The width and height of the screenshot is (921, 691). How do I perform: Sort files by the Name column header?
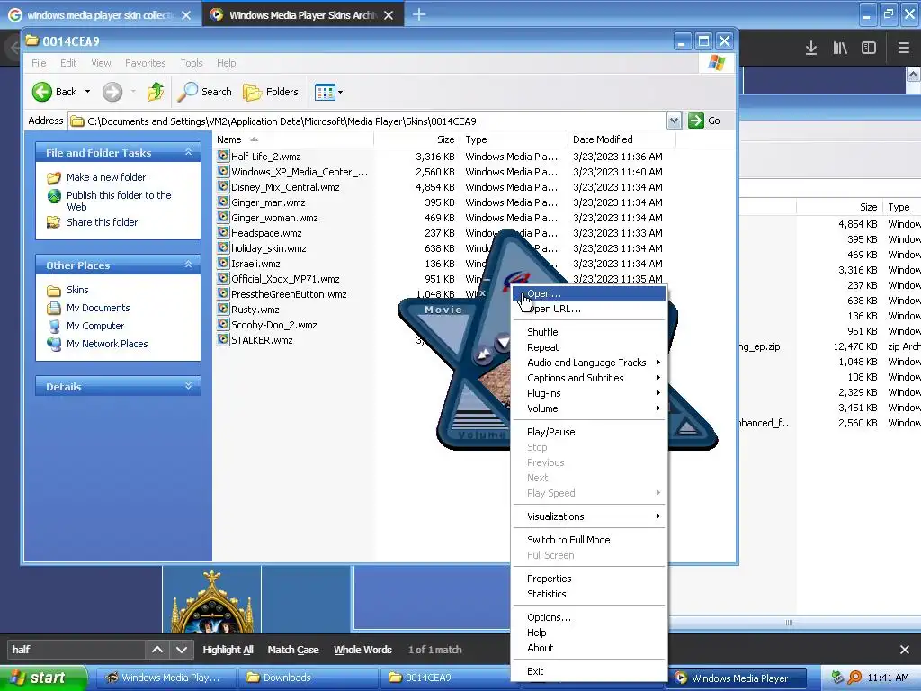(292, 139)
